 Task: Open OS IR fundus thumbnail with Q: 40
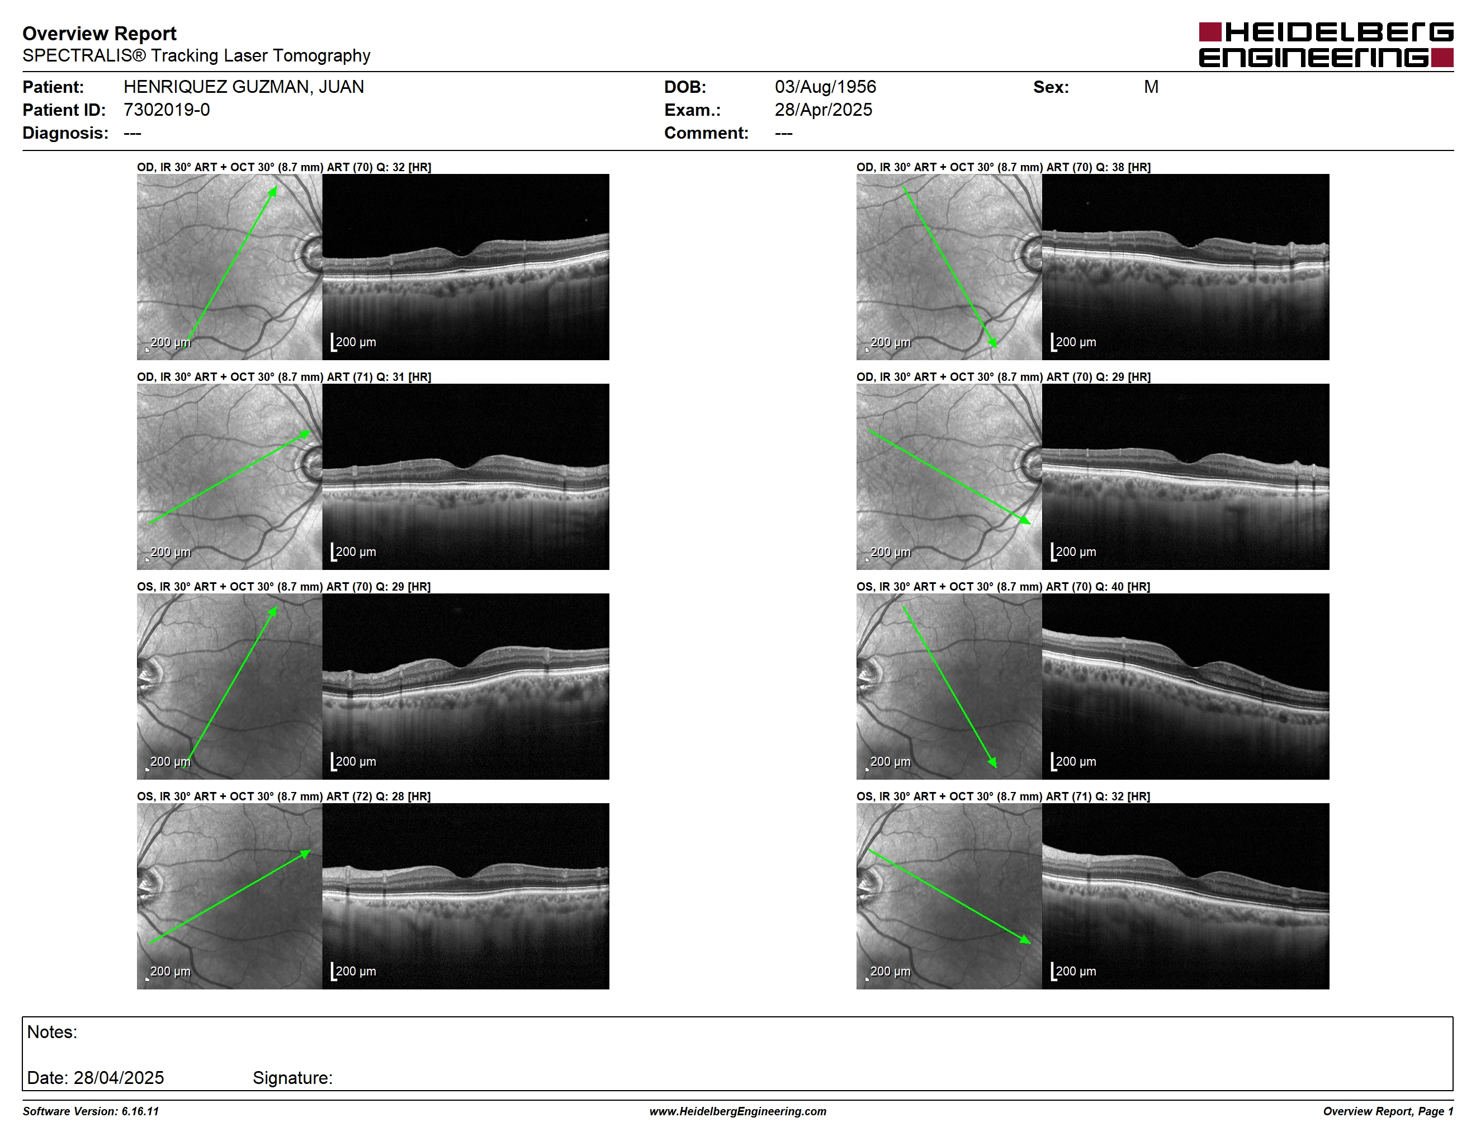pos(949,686)
